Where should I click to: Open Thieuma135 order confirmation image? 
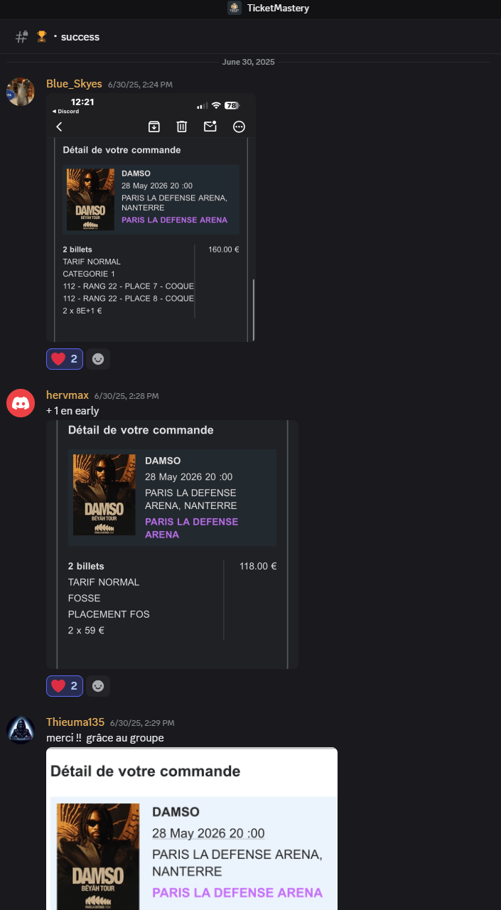point(192,829)
